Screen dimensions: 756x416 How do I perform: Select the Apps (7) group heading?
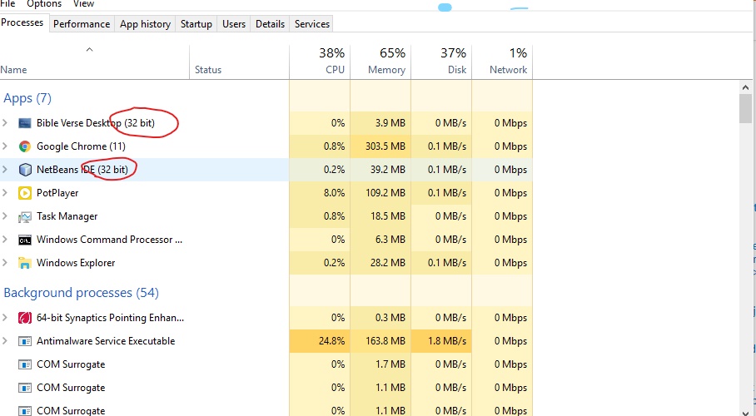pyautogui.click(x=27, y=98)
